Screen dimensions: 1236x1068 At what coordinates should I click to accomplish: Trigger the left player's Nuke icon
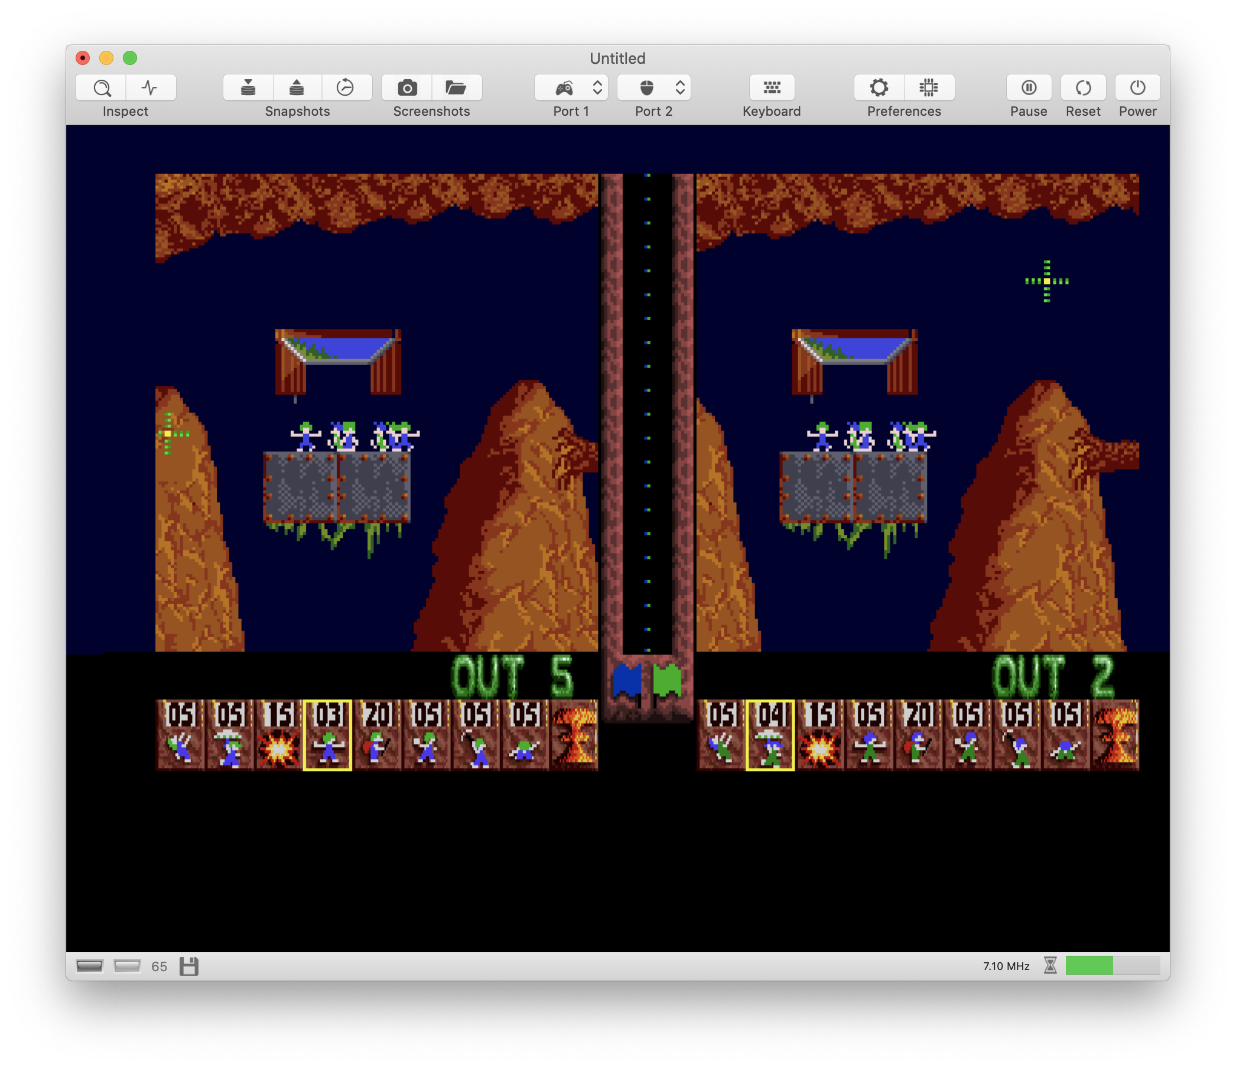(x=574, y=735)
